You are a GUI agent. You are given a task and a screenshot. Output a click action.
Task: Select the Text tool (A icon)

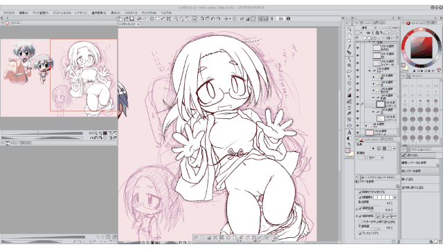point(349,132)
